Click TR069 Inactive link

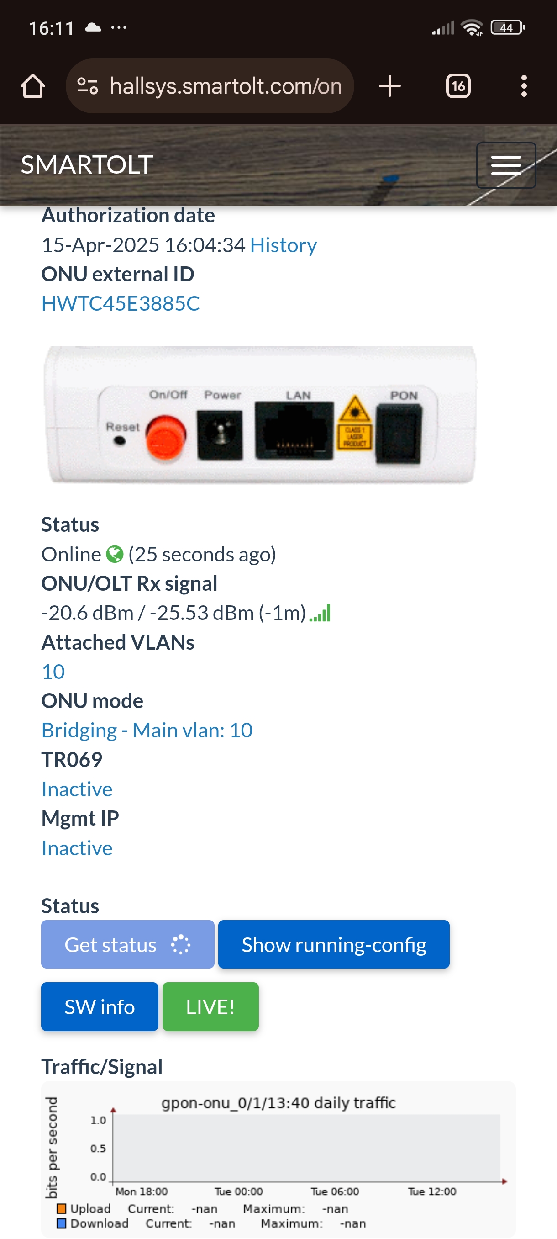(77, 789)
